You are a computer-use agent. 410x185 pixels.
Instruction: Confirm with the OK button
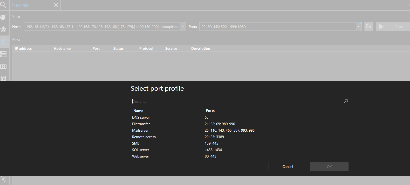(329, 167)
